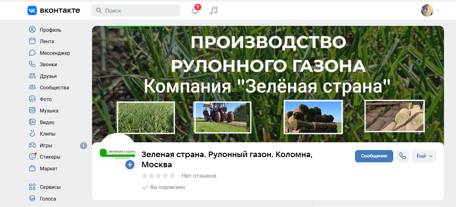Open the Зелёная страна community avatar
This screenshot has height=207, width=456.
117,152
